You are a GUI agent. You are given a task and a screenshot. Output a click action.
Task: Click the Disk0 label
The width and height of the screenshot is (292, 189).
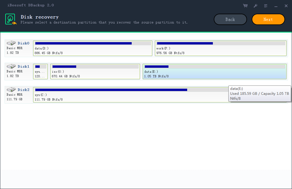(x=23, y=43)
